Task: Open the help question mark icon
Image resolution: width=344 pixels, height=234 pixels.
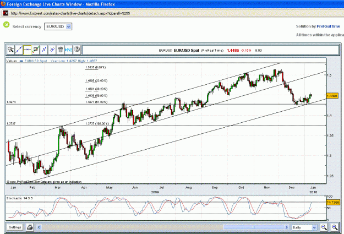Action: [77, 49]
